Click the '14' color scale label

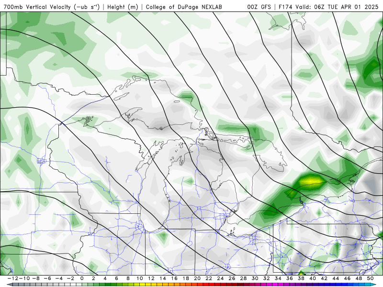[163, 278]
